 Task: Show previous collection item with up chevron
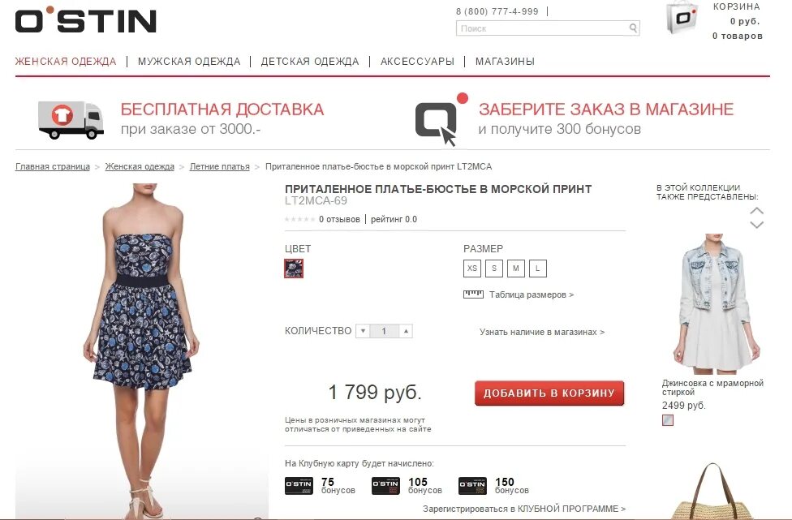[x=756, y=211]
